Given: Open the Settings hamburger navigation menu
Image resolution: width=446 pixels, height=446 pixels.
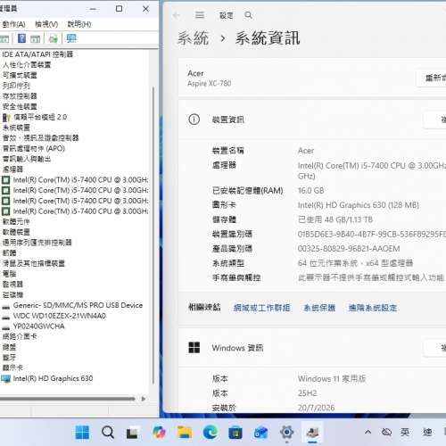Looking at the screenshot, I should click(200, 15).
